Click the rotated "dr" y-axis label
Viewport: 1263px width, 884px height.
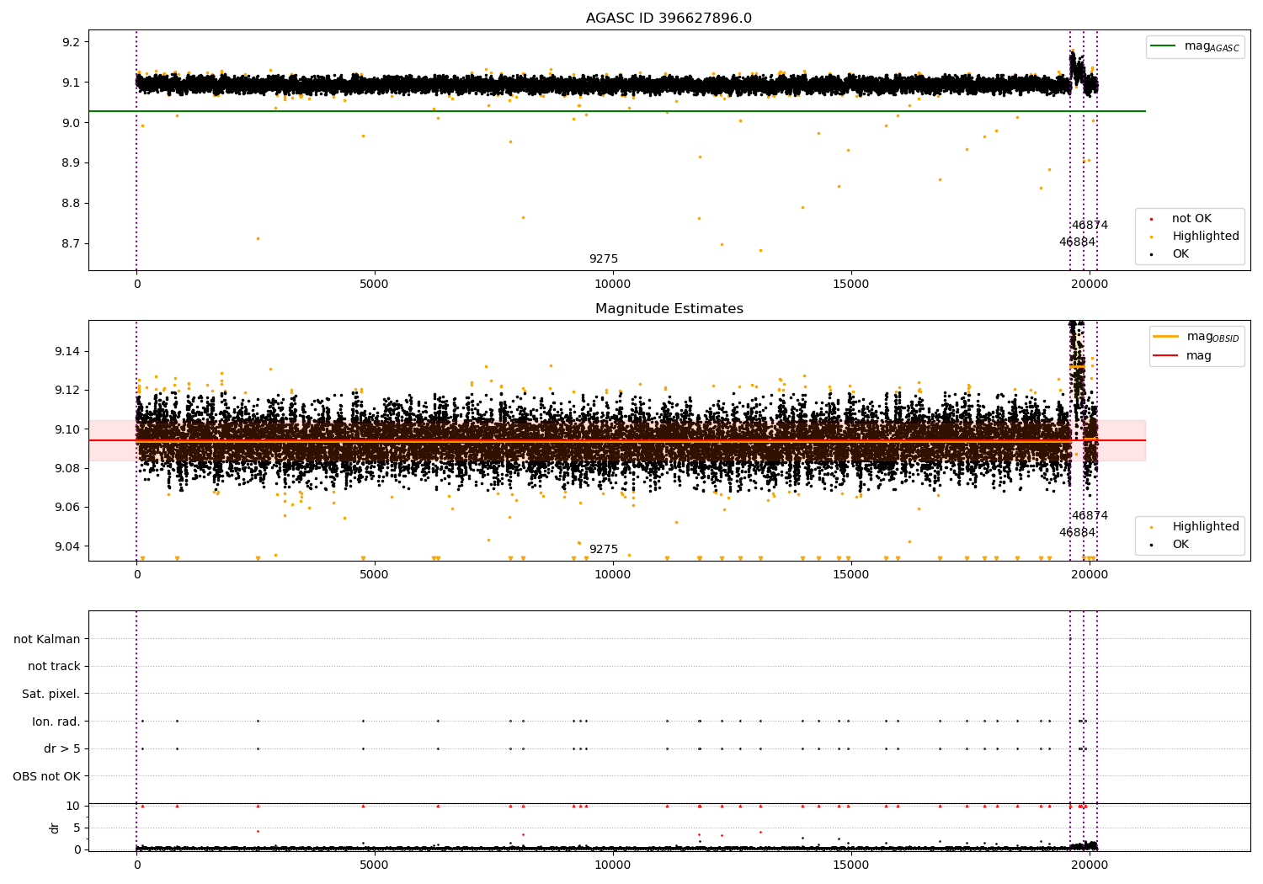tap(55, 828)
